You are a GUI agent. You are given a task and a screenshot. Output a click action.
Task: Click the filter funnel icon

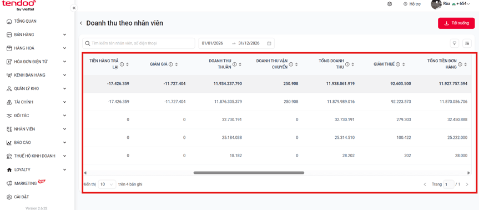click(x=454, y=43)
